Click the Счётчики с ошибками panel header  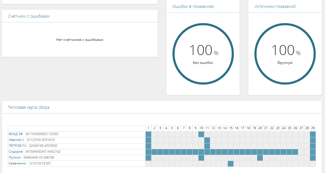[x=29, y=16]
